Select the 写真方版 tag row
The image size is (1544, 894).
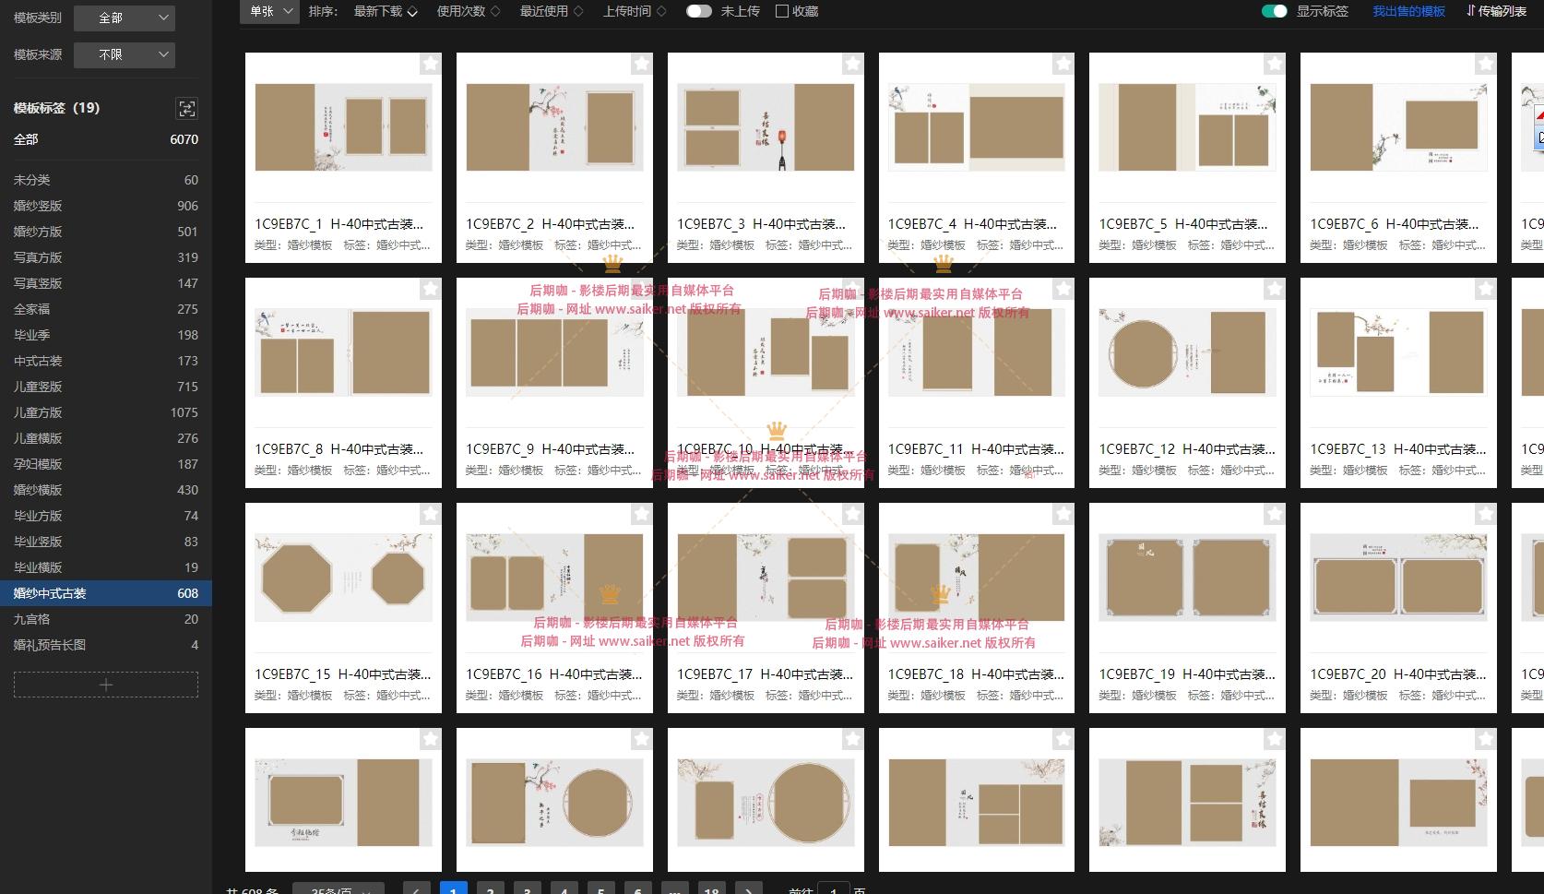pyautogui.click(x=106, y=257)
